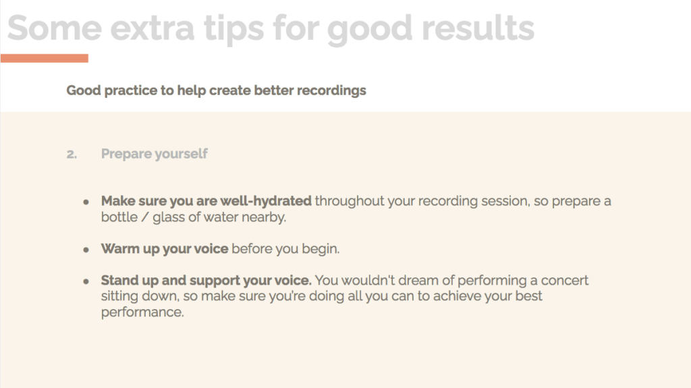
Task: Click the final word "performance."
Action: pyautogui.click(x=142, y=312)
